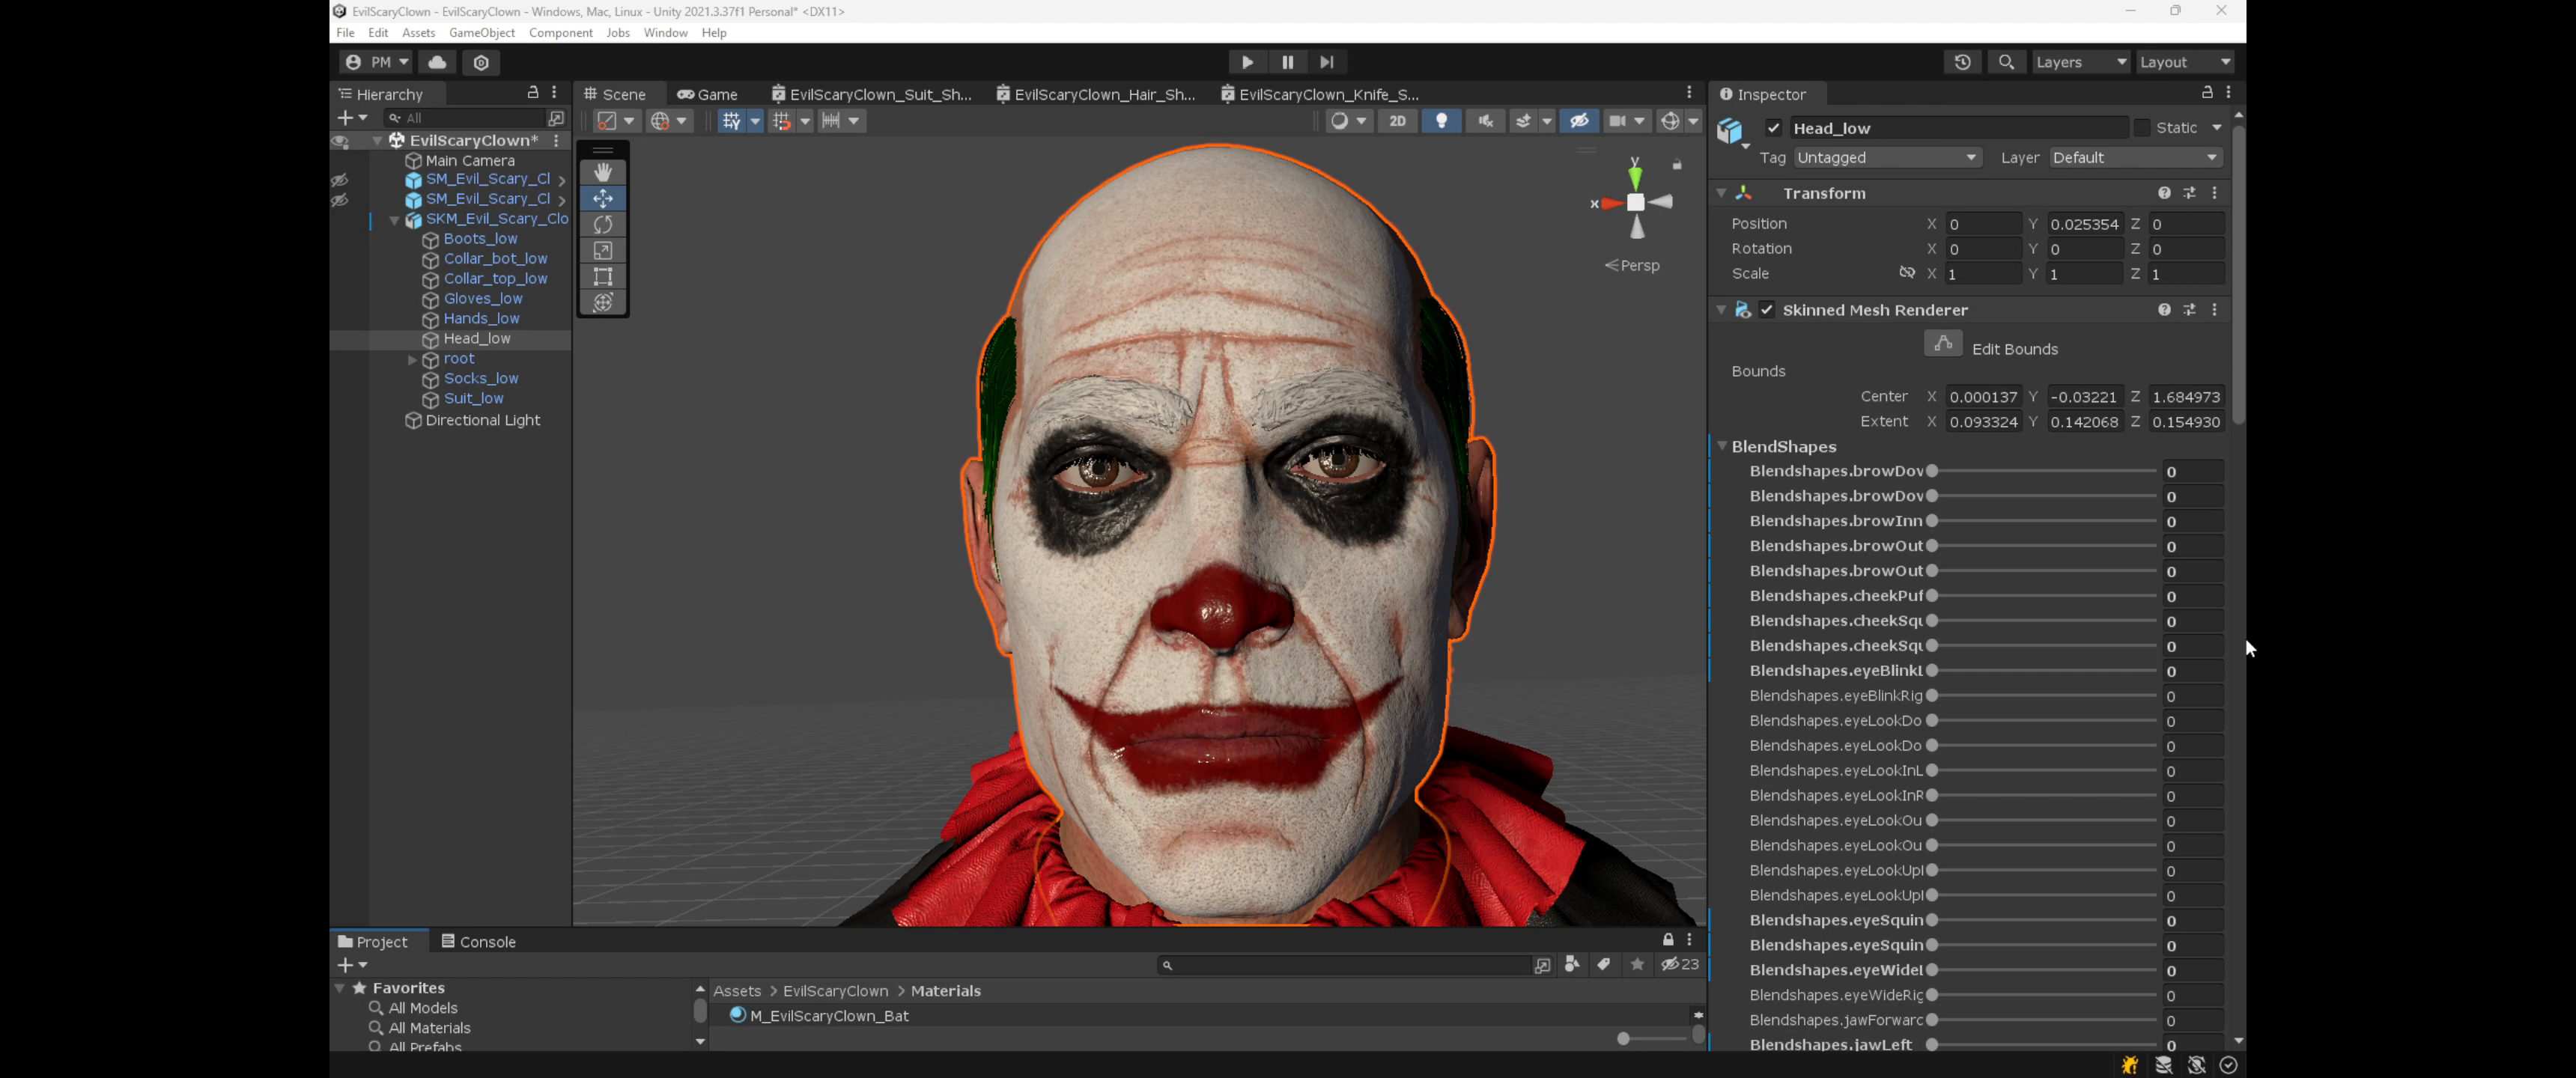Image resolution: width=2576 pixels, height=1078 pixels.
Task: Select the Scale tool
Action: pyautogui.click(x=603, y=250)
